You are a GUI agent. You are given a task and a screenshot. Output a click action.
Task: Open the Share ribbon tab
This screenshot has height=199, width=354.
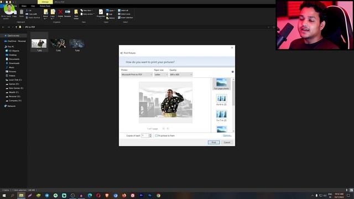[x=24, y=6]
